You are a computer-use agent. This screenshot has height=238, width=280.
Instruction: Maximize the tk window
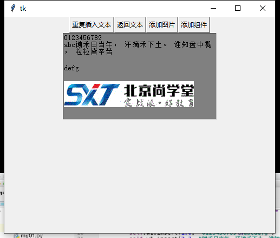coord(238,8)
